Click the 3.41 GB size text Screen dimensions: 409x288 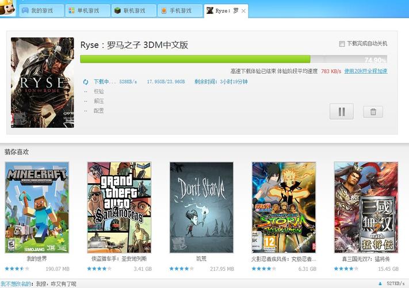click(143, 269)
